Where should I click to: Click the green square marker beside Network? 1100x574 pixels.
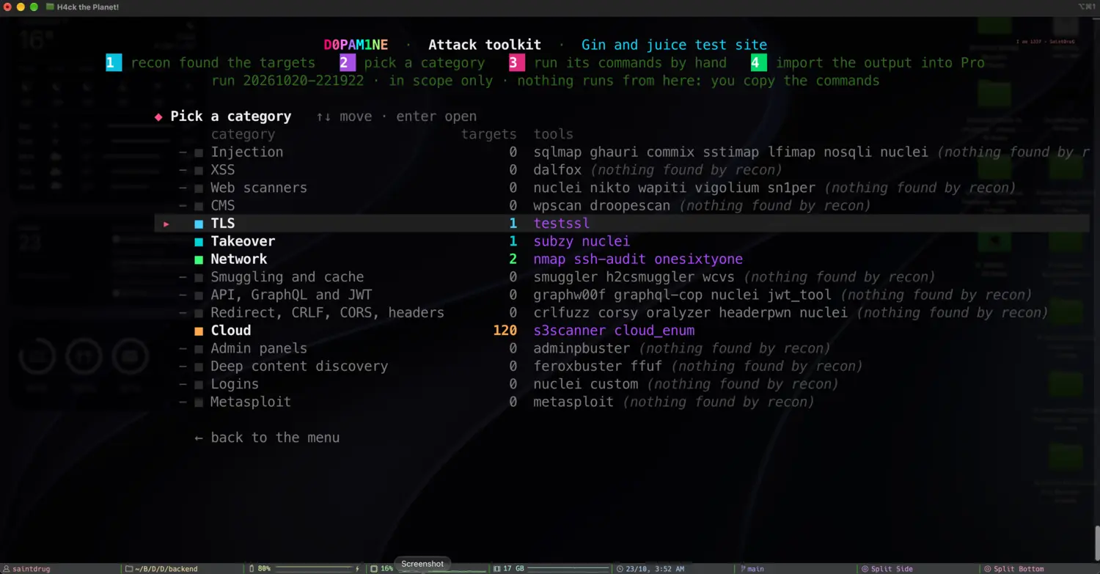[x=199, y=260]
